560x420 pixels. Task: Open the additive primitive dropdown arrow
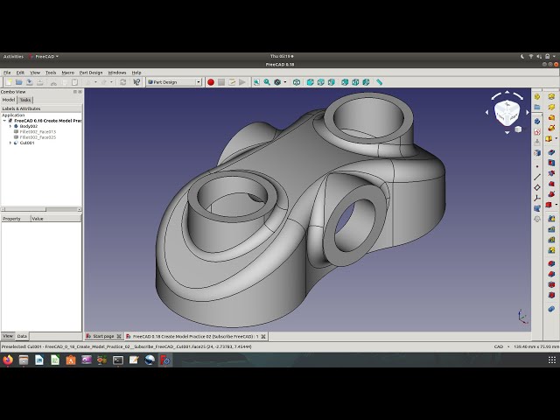pyautogui.click(x=556, y=138)
